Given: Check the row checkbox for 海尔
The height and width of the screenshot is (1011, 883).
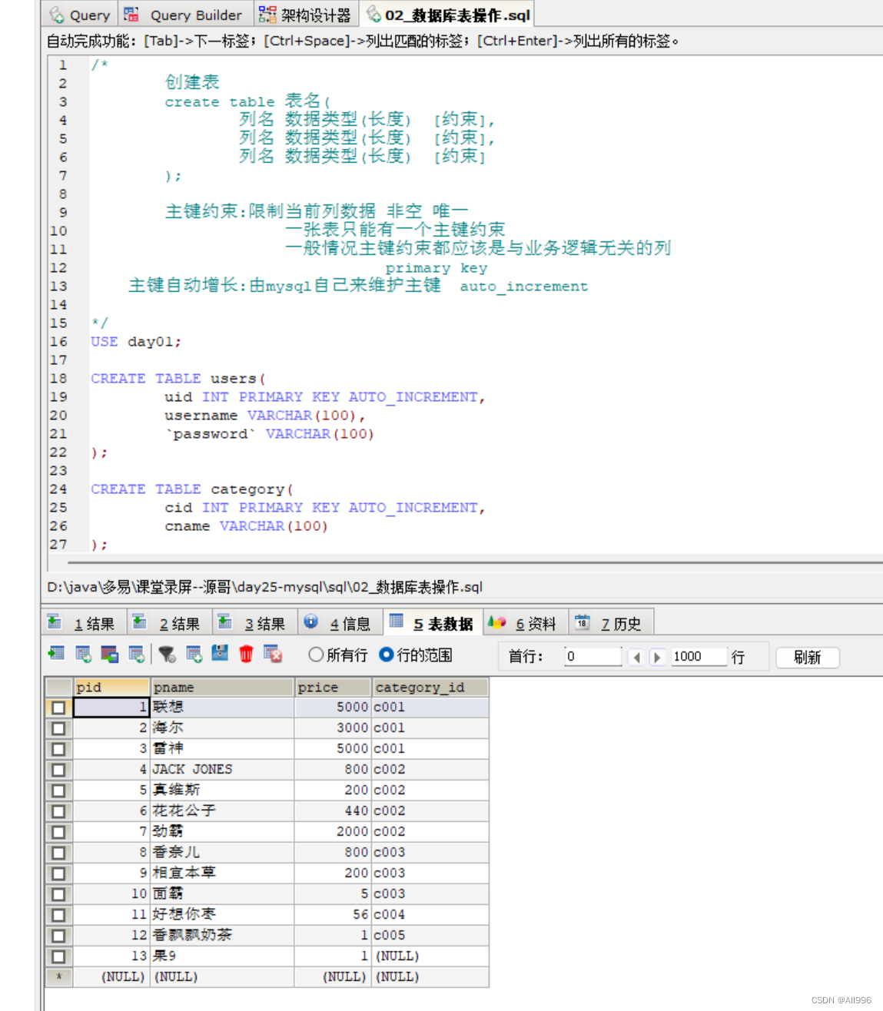Looking at the screenshot, I should coord(58,728).
